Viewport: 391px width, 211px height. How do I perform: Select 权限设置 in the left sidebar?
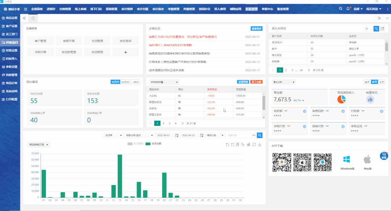10,50
